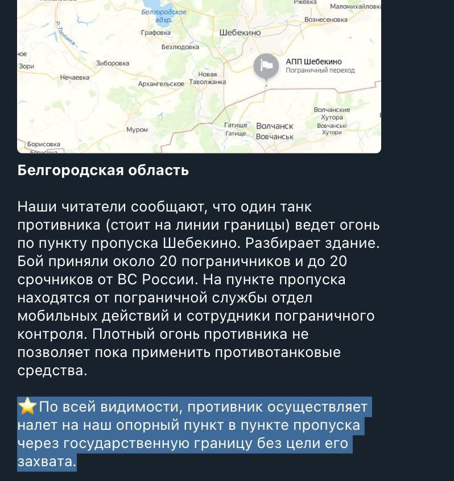
Task: Click the Графовка village label
Action: point(156,32)
